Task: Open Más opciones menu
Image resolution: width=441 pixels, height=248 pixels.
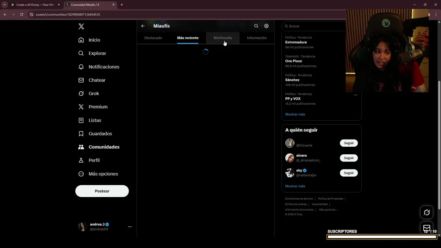Action: 98,174
